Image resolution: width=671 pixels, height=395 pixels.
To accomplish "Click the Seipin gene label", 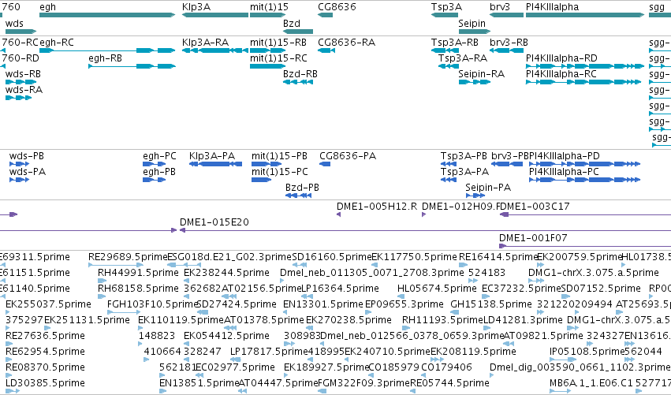I will coord(472,24).
